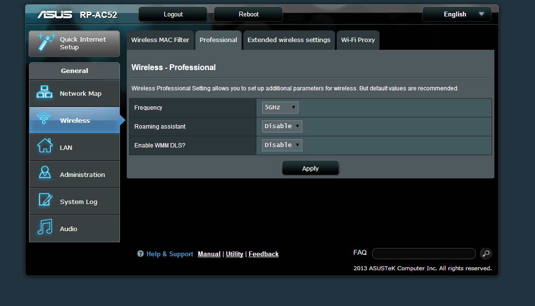Click the Wireless signal icon in sidebar
The width and height of the screenshot is (535, 306).
(x=44, y=120)
